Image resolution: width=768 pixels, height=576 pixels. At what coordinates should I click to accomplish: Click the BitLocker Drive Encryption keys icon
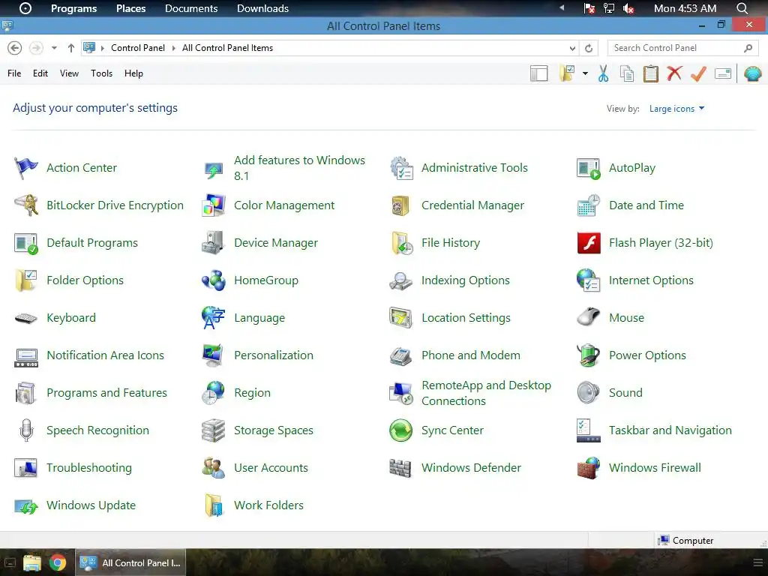tap(26, 205)
